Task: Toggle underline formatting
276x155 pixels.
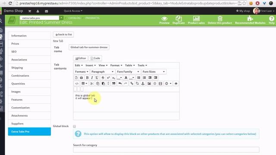Action: [x=97, y=77]
